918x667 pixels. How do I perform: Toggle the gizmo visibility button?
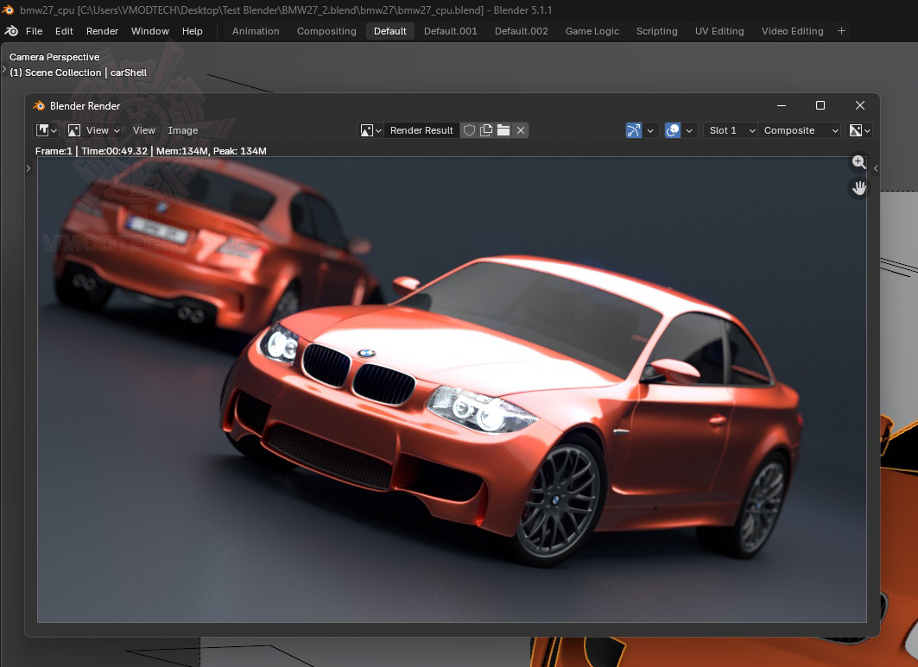(x=634, y=130)
